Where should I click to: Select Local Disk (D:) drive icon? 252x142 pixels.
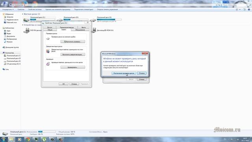pos(59,20)
